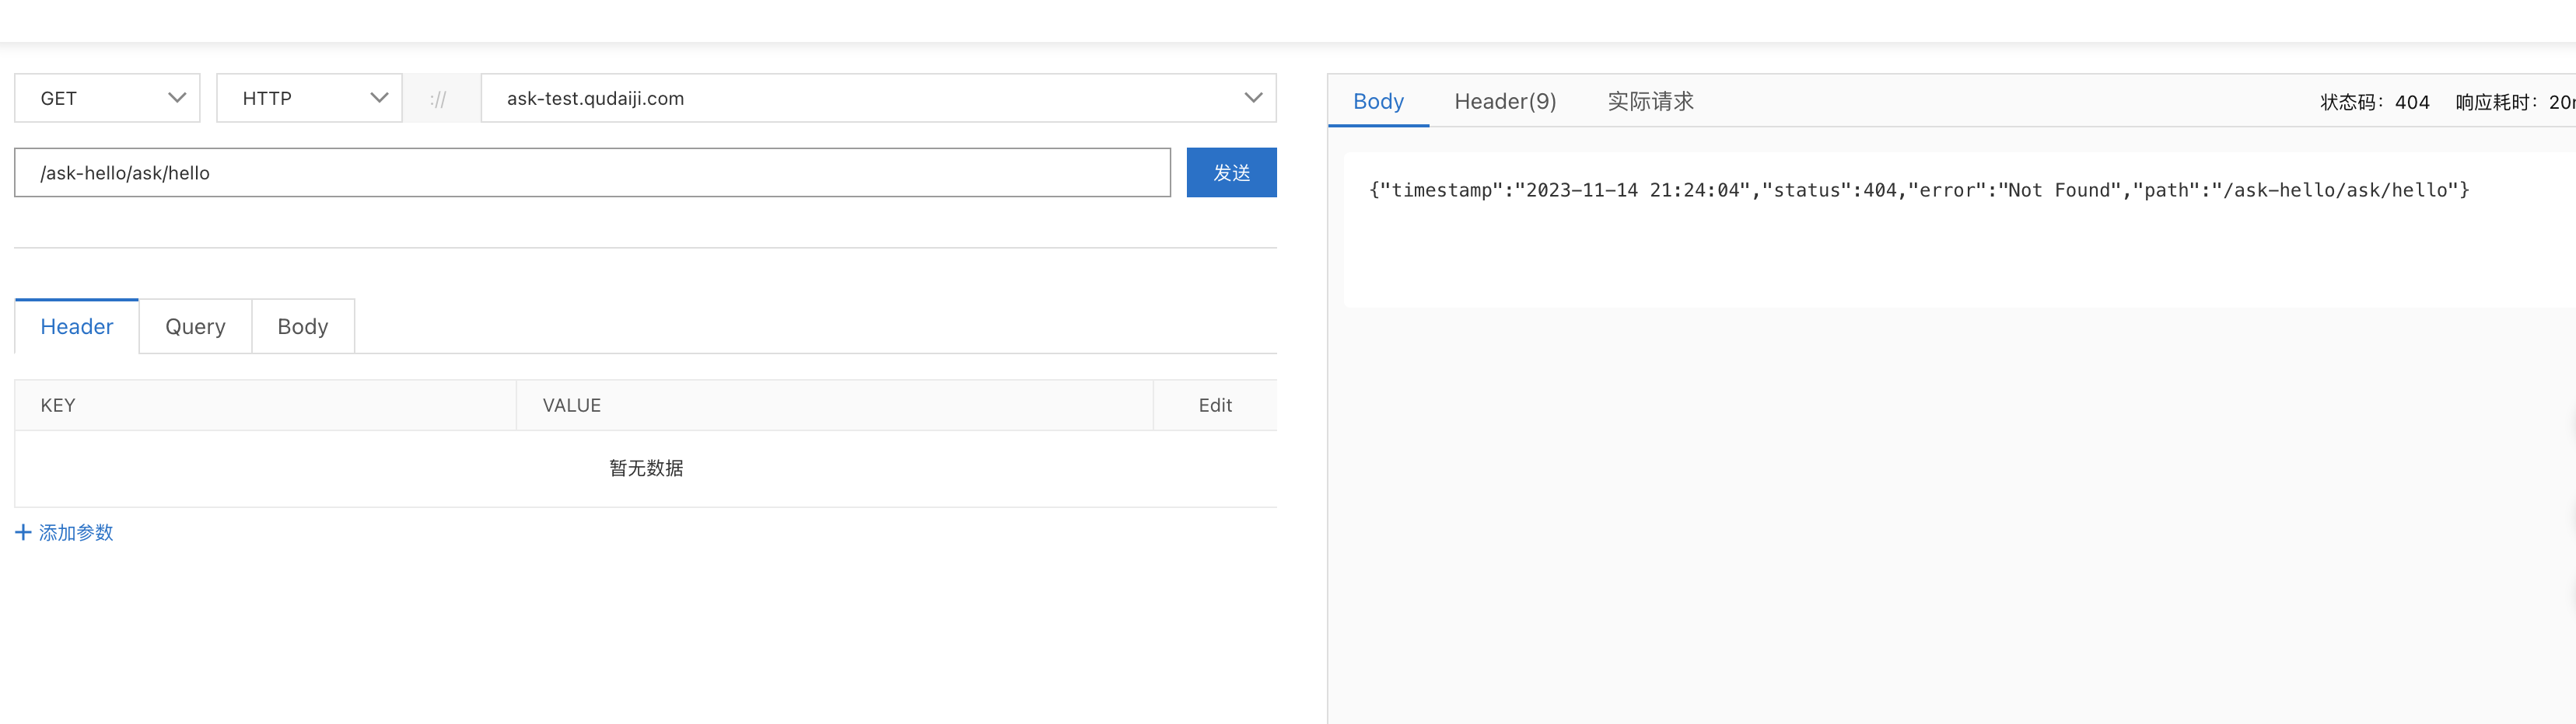Click the KEY column header
The width and height of the screenshot is (2576, 724).
pos(58,406)
